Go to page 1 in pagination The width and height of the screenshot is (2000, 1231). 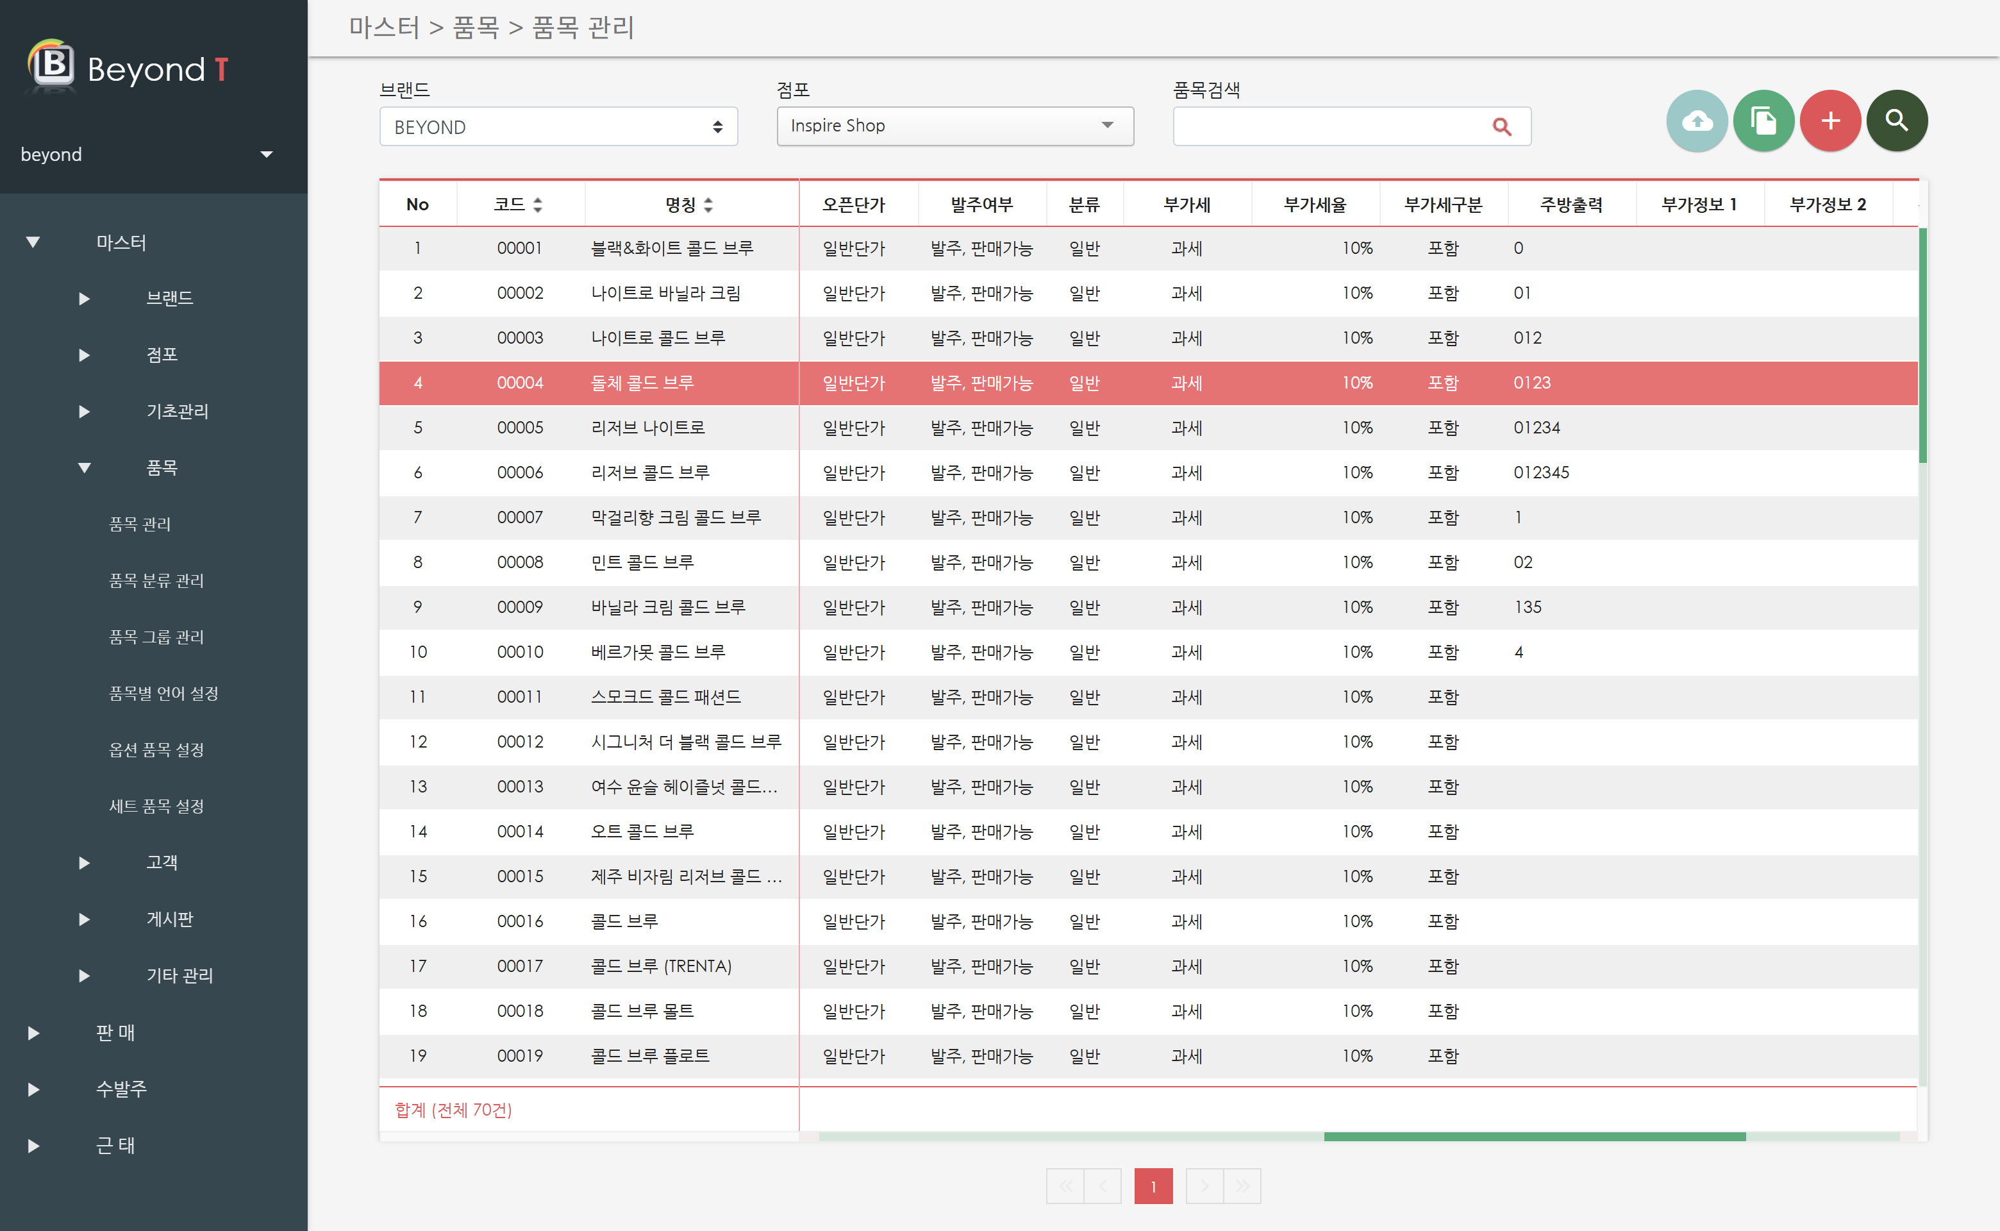tap(1153, 1186)
